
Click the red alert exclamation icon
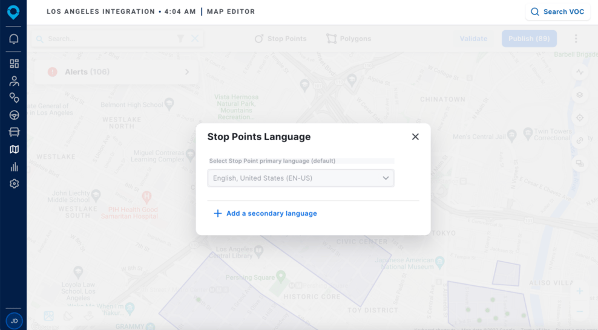point(53,72)
